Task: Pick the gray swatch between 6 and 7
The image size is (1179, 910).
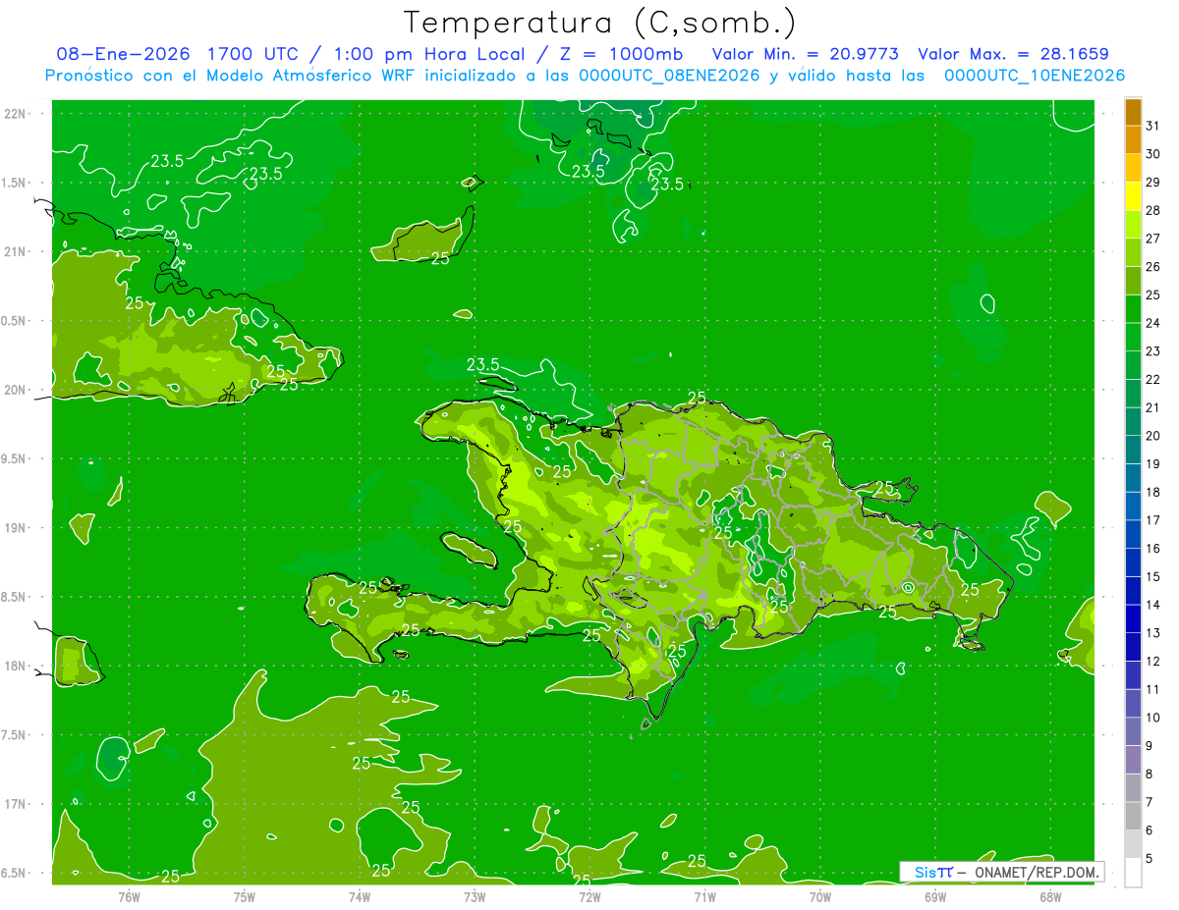Action: (x=1133, y=816)
